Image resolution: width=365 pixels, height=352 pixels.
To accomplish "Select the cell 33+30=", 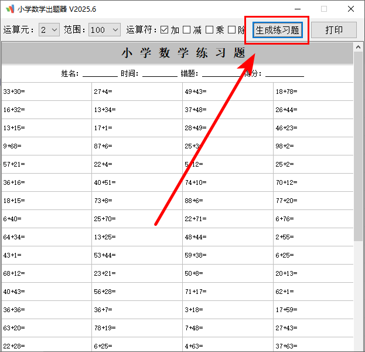I will pos(46,92).
